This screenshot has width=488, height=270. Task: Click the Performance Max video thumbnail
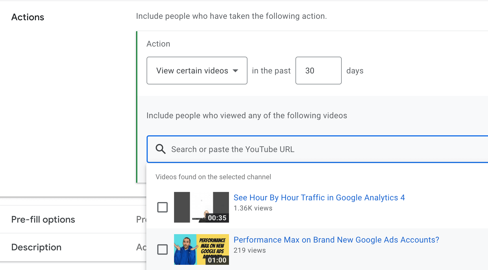coord(201,249)
